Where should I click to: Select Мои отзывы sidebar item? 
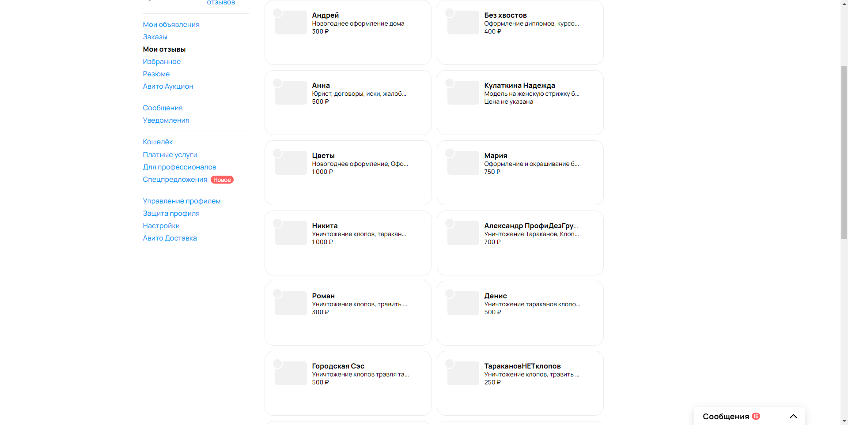(164, 49)
